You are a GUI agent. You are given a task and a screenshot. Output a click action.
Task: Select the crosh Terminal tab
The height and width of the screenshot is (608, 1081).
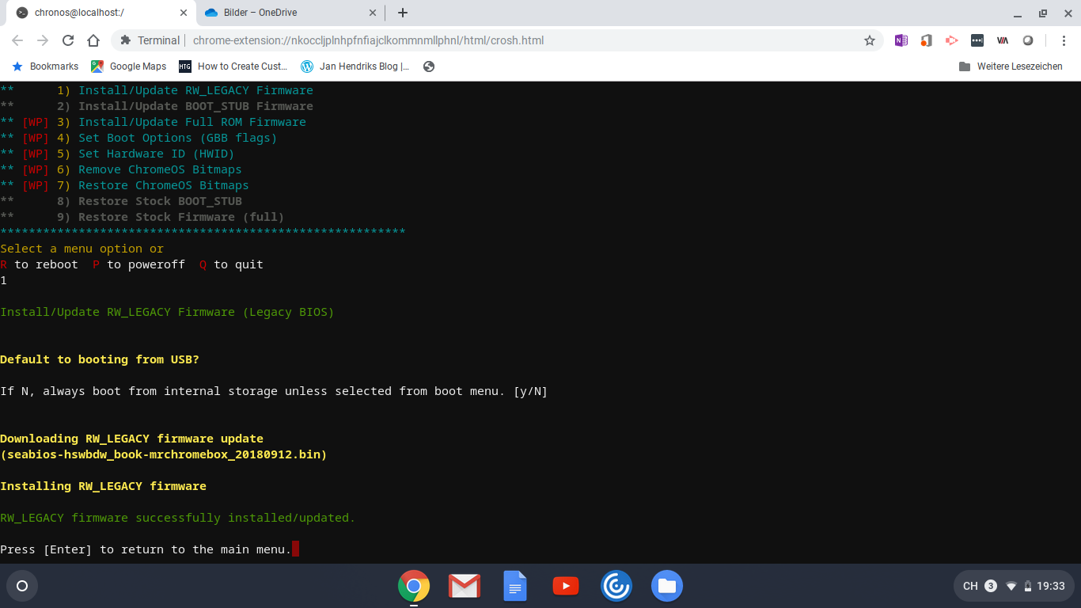95,13
